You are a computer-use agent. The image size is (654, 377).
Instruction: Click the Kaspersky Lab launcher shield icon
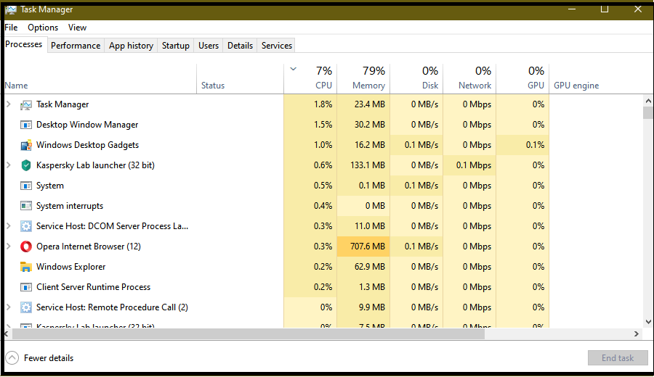click(x=26, y=165)
